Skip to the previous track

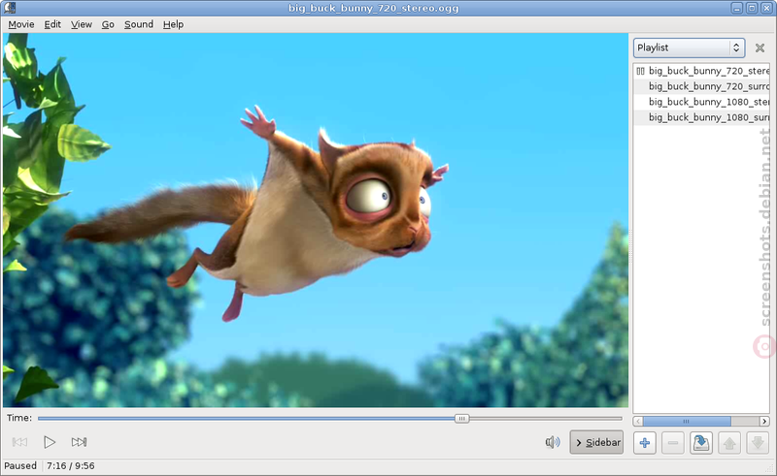(x=19, y=442)
